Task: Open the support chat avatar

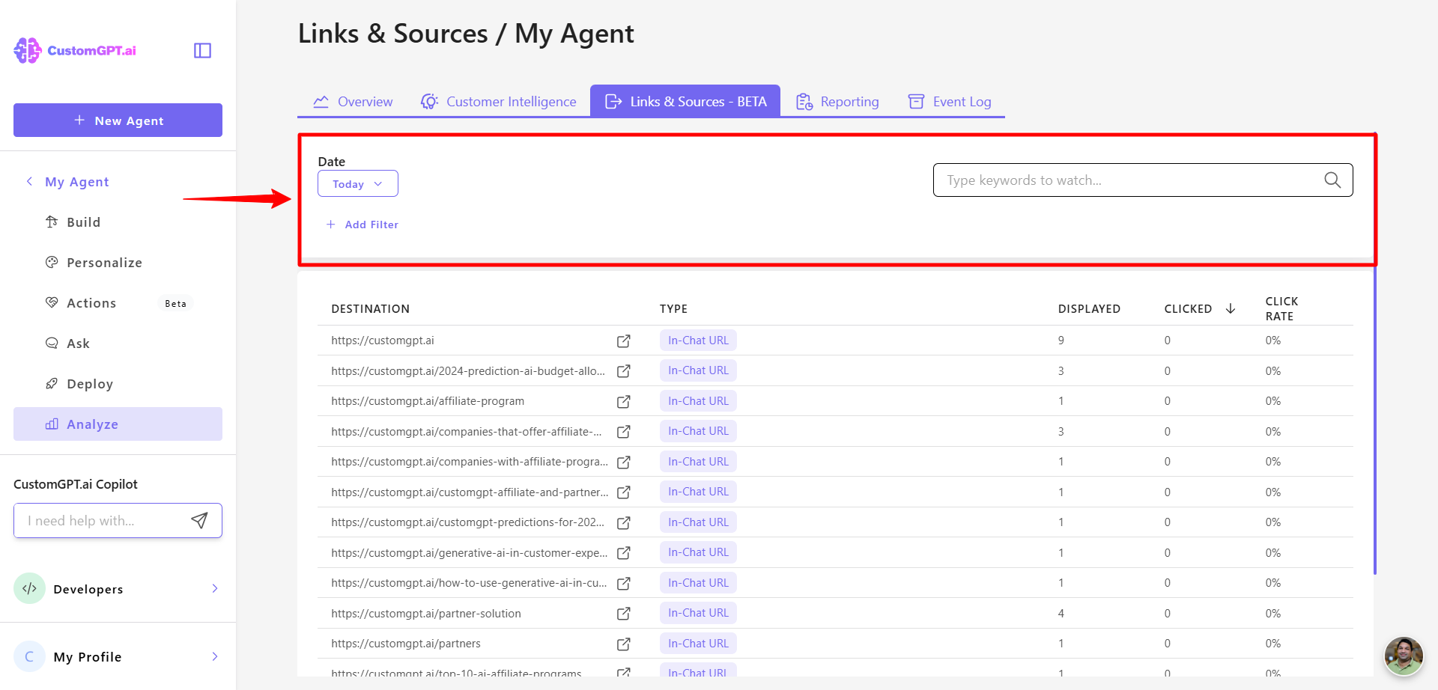Action: 1403,656
